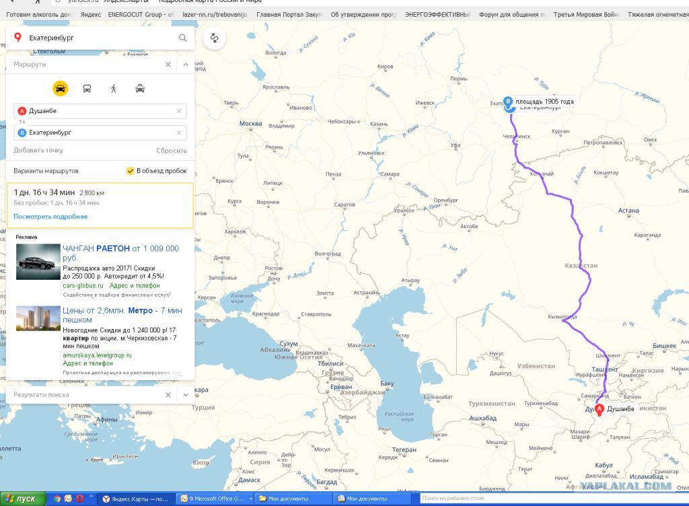The height and width of the screenshot is (506, 689).
Task: Click the Казахстан country label
Action: click(x=581, y=266)
